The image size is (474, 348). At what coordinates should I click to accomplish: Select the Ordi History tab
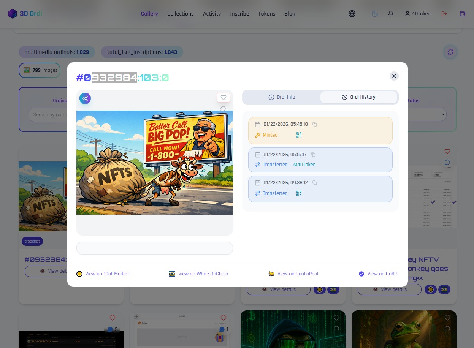point(359,97)
